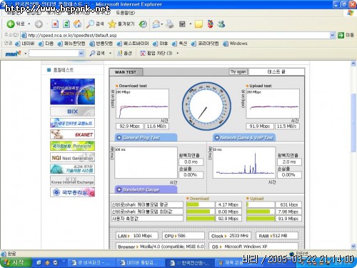Screen dimensions: 357x268
Task: Click the second Quick Launch icon on the taskbar
Action: pyautogui.click(x=47, y=262)
